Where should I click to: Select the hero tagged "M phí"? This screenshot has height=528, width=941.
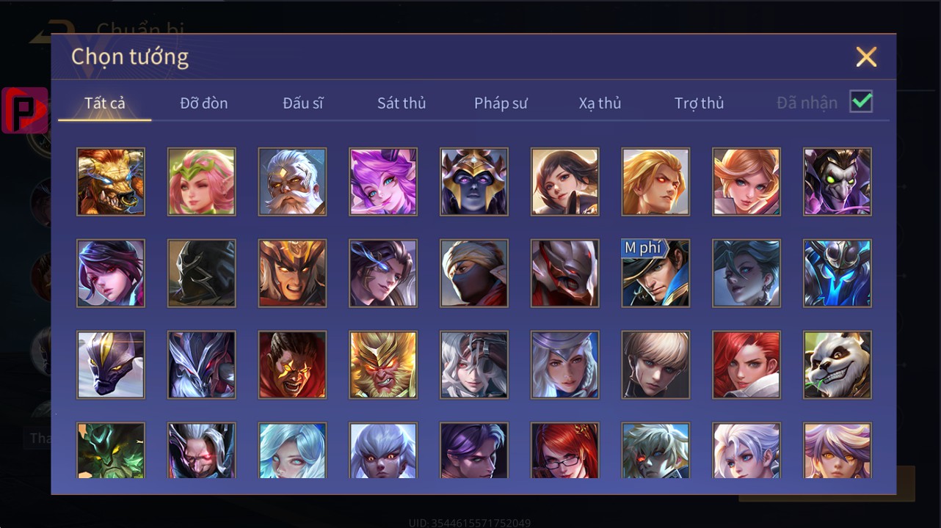(x=655, y=273)
